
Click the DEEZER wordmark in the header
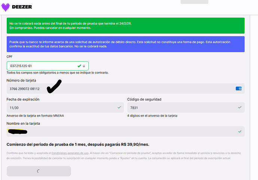(22, 7)
